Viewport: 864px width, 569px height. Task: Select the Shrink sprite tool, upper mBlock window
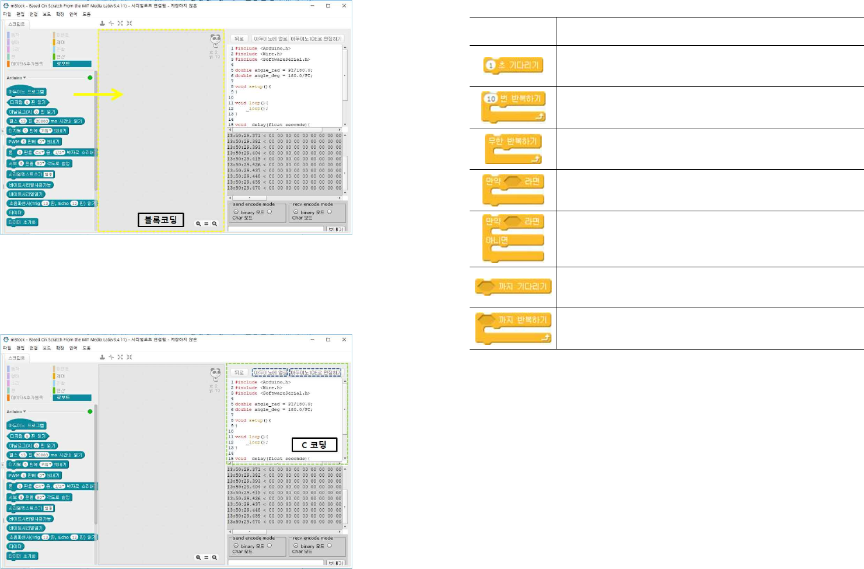click(x=129, y=23)
